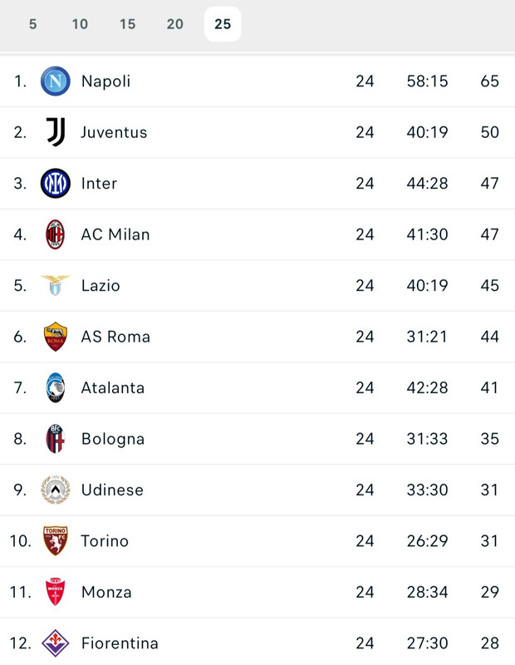Click the AS Roma wolf crest
Image resolution: width=515 pixels, height=665 pixels.
[x=56, y=337]
